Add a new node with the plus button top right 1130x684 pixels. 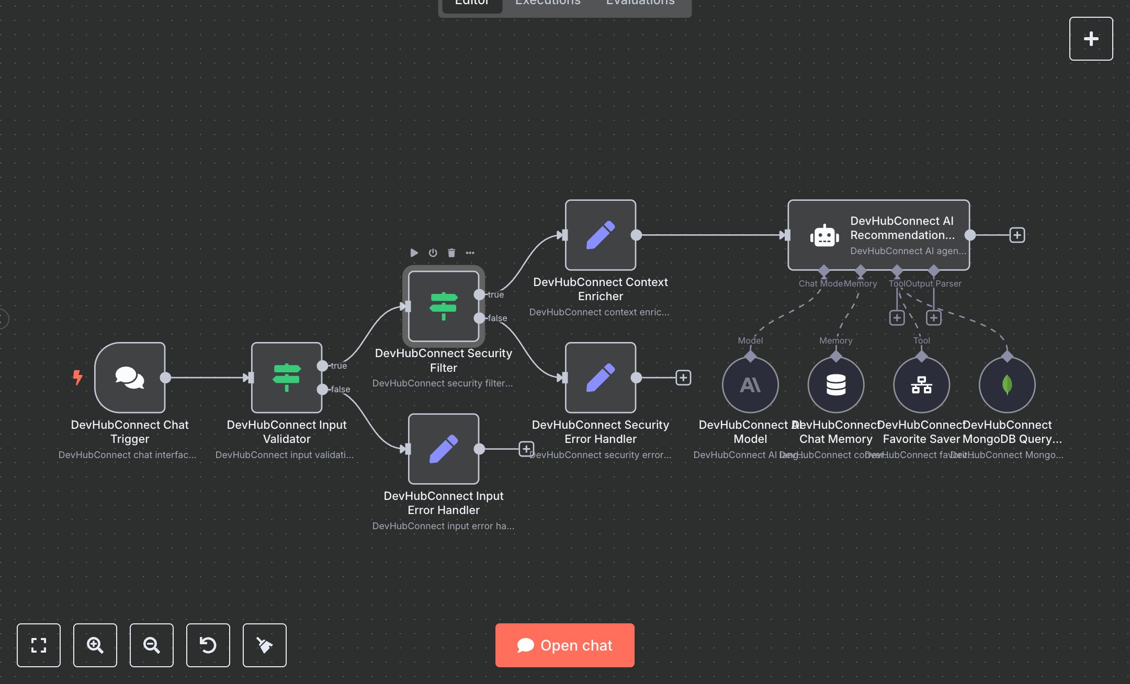[x=1091, y=38]
